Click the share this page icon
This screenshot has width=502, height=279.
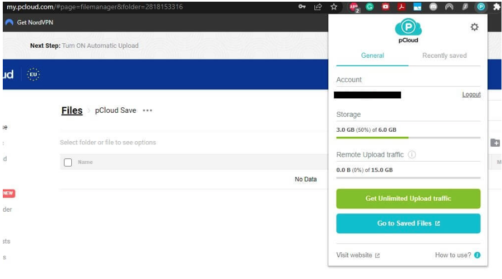pos(318,7)
